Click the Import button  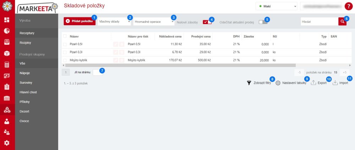pyautogui.click(x=340, y=83)
